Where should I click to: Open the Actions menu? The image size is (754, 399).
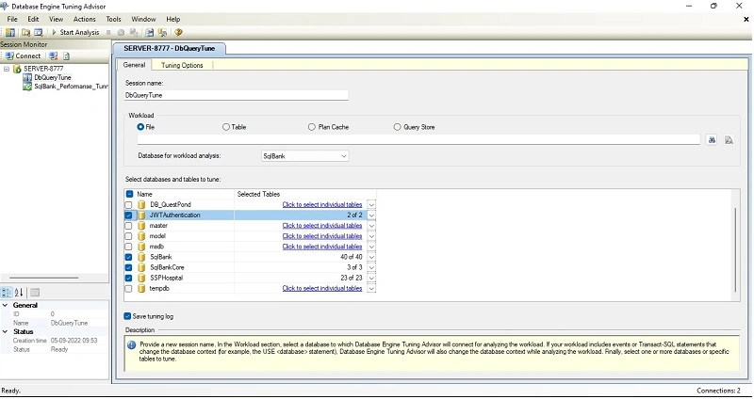tap(84, 19)
